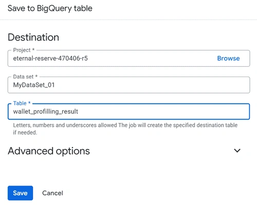The image size is (257, 205).
Task: Click the Cancel button
Action: click(x=52, y=193)
